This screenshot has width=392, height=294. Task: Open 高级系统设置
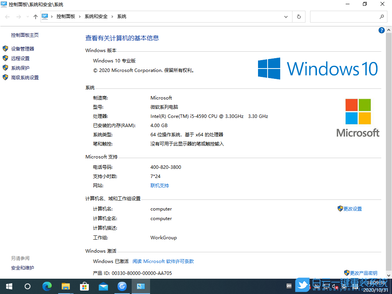click(x=25, y=77)
